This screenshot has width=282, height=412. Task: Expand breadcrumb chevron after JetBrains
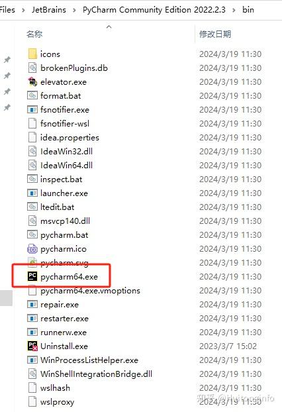pos(74,10)
